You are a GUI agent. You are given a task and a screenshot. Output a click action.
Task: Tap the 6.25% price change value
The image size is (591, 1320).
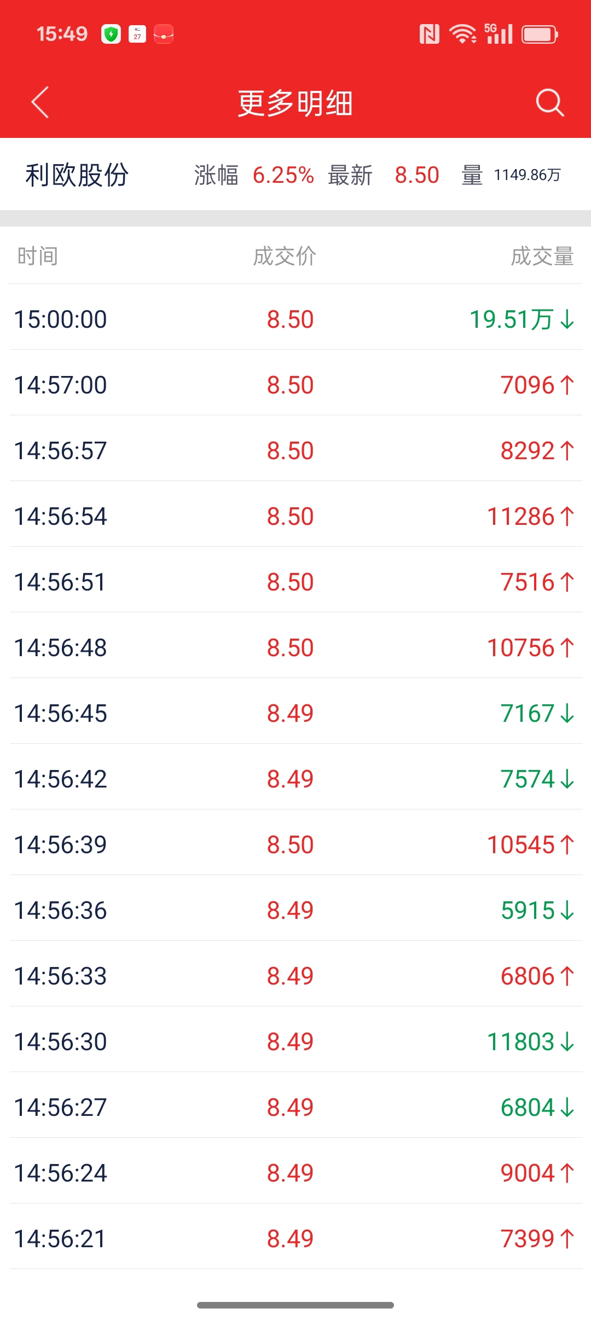[x=283, y=175]
